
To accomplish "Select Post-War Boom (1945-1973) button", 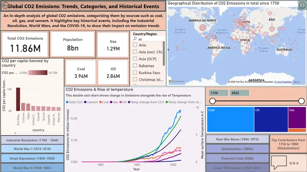I will [x=237, y=139].
